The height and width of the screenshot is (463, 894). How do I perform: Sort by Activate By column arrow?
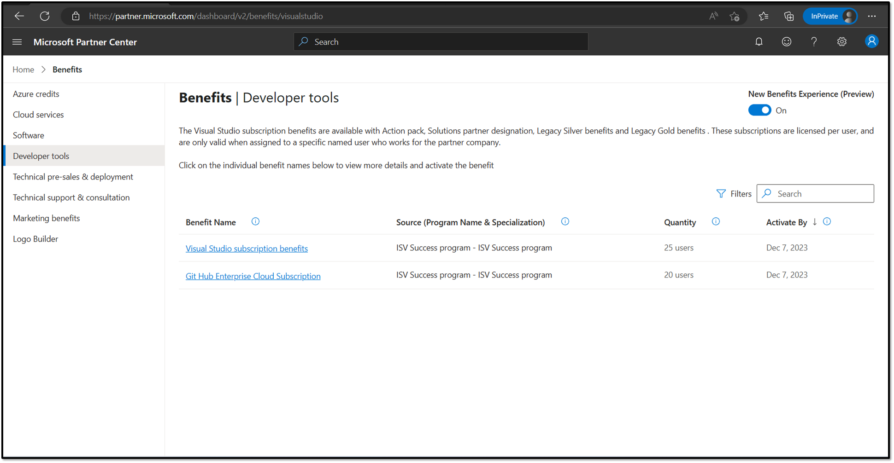tap(815, 222)
